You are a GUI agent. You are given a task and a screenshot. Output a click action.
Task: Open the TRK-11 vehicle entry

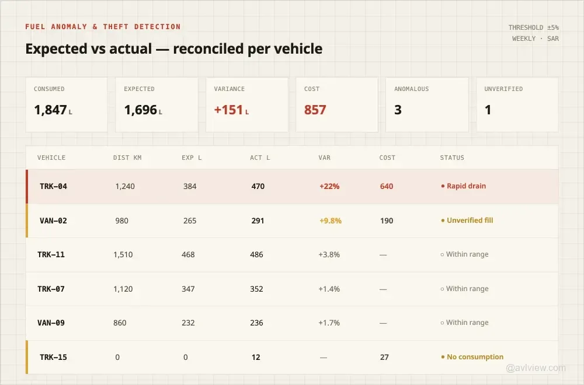(51, 255)
